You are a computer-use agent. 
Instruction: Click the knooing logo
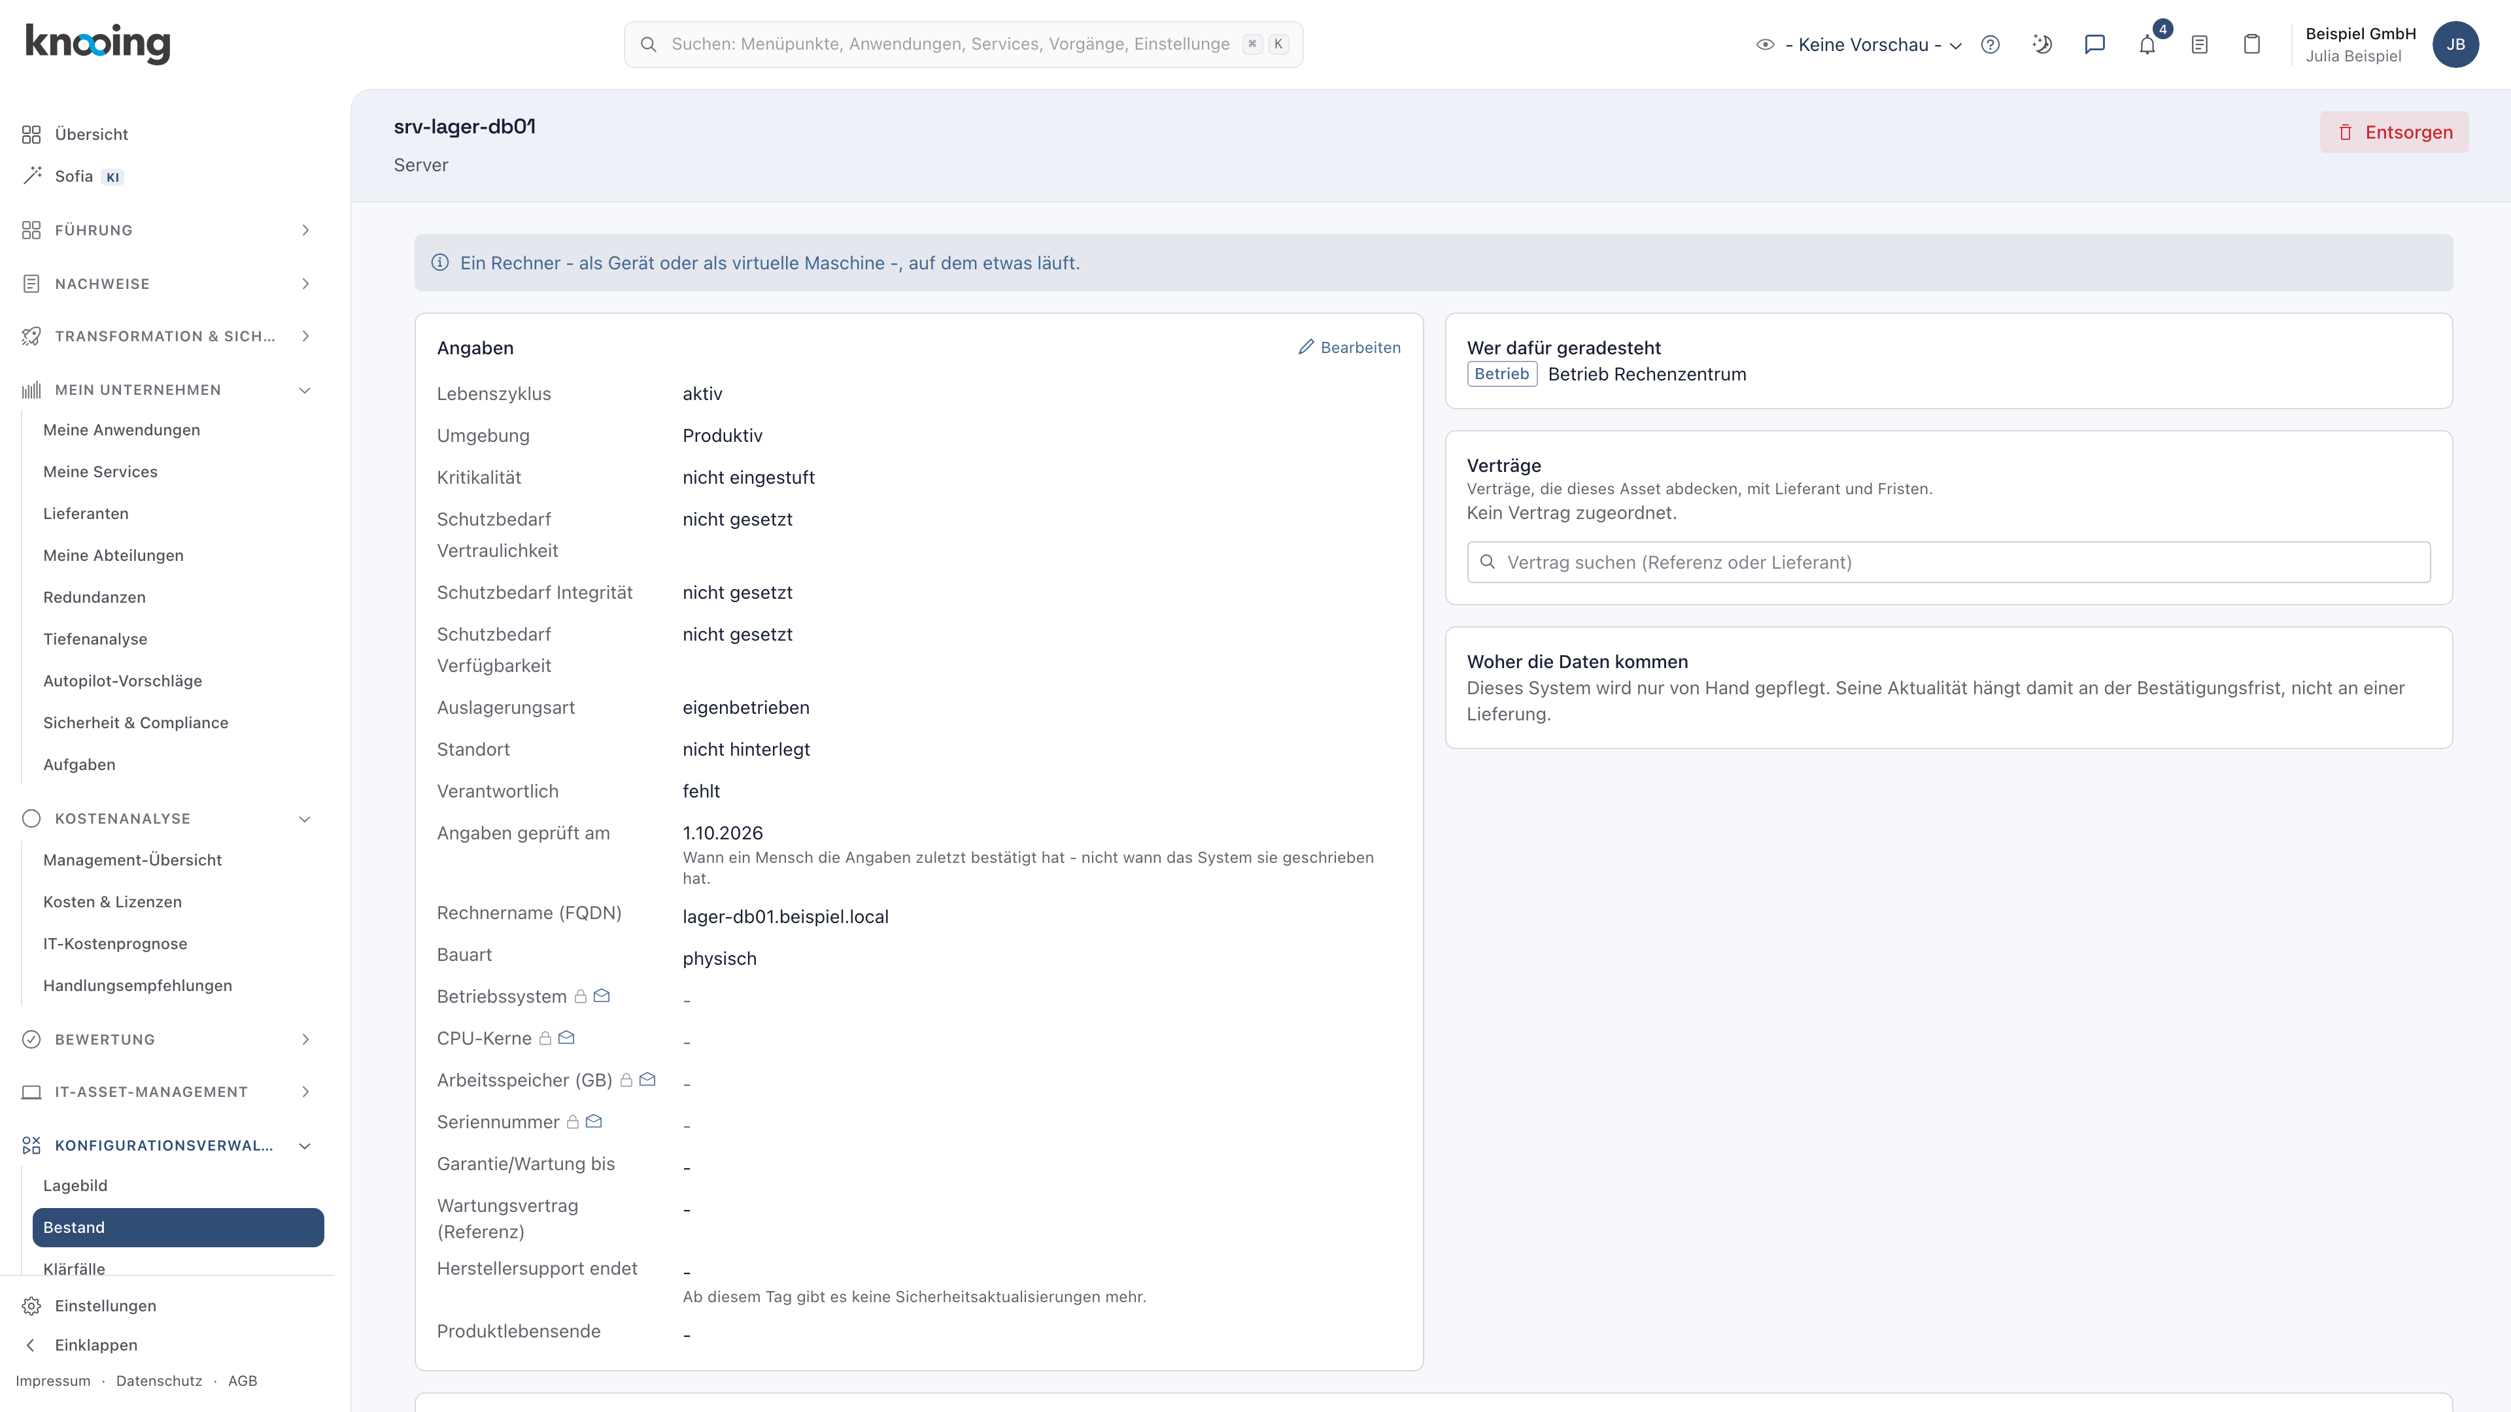(97, 44)
